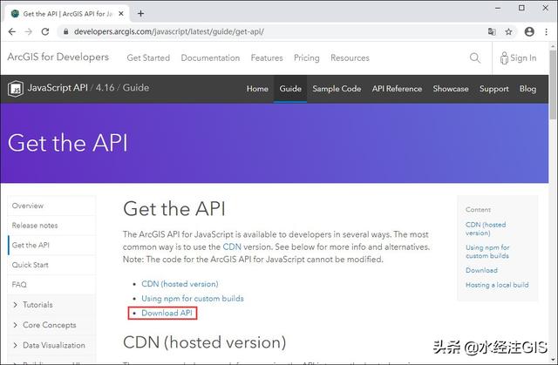Expand the Data Visualization section
Image resolution: width=558 pixels, height=365 pixels.
[x=15, y=345]
